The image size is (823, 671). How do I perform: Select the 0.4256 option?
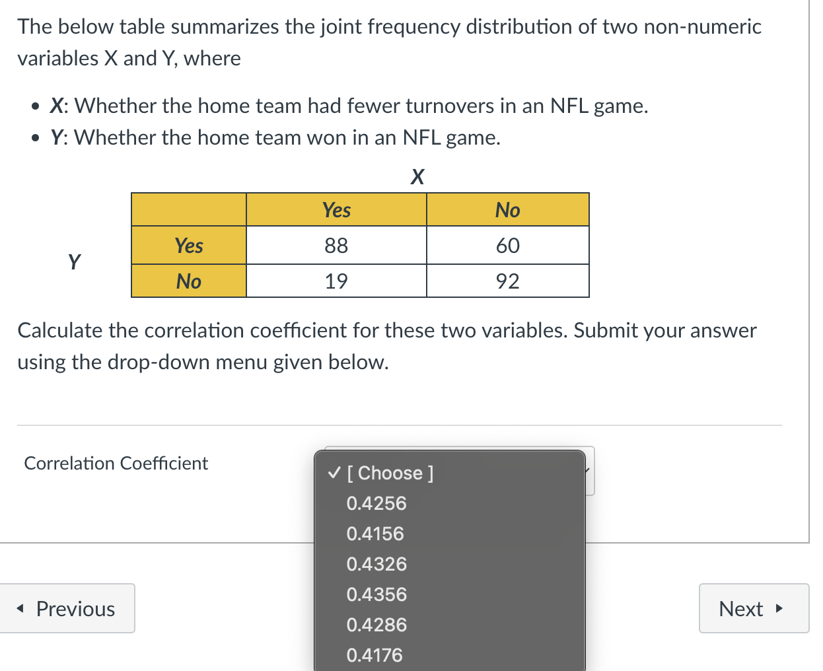376,503
